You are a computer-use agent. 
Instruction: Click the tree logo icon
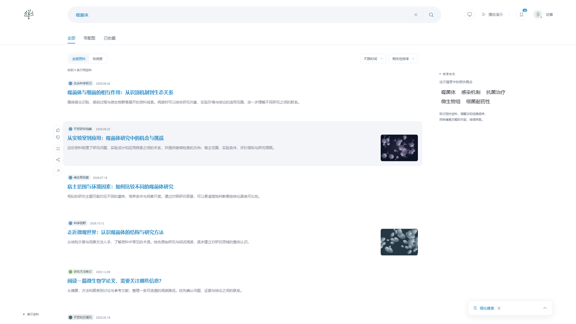pyautogui.click(x=29, y=14)
